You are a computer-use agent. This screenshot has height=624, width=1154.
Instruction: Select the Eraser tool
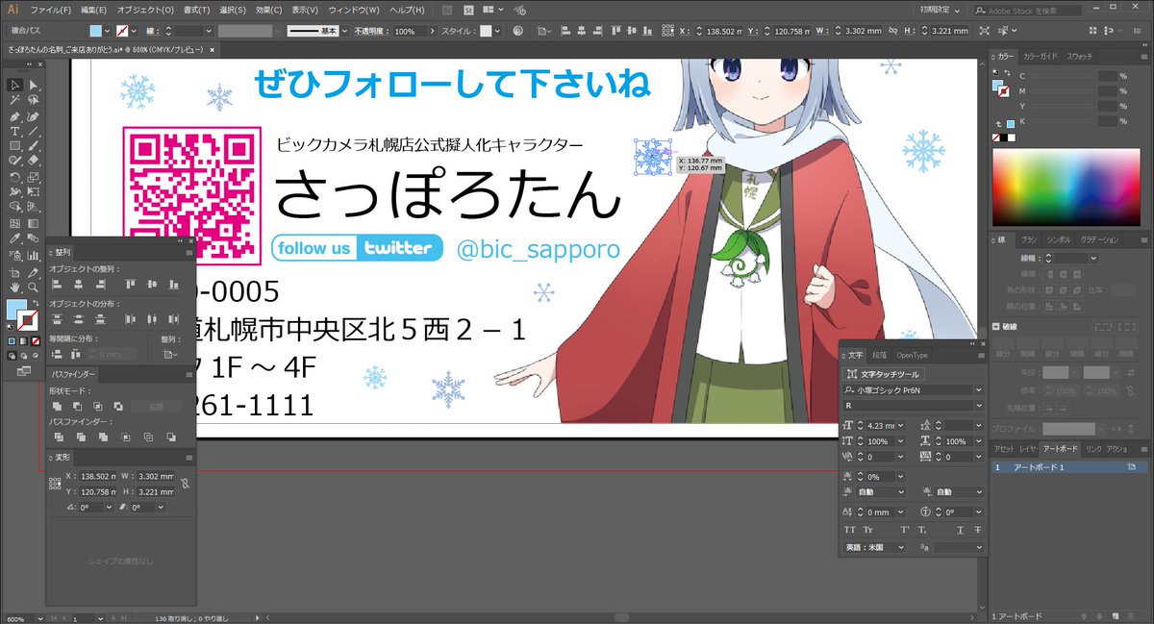(33, 160)
